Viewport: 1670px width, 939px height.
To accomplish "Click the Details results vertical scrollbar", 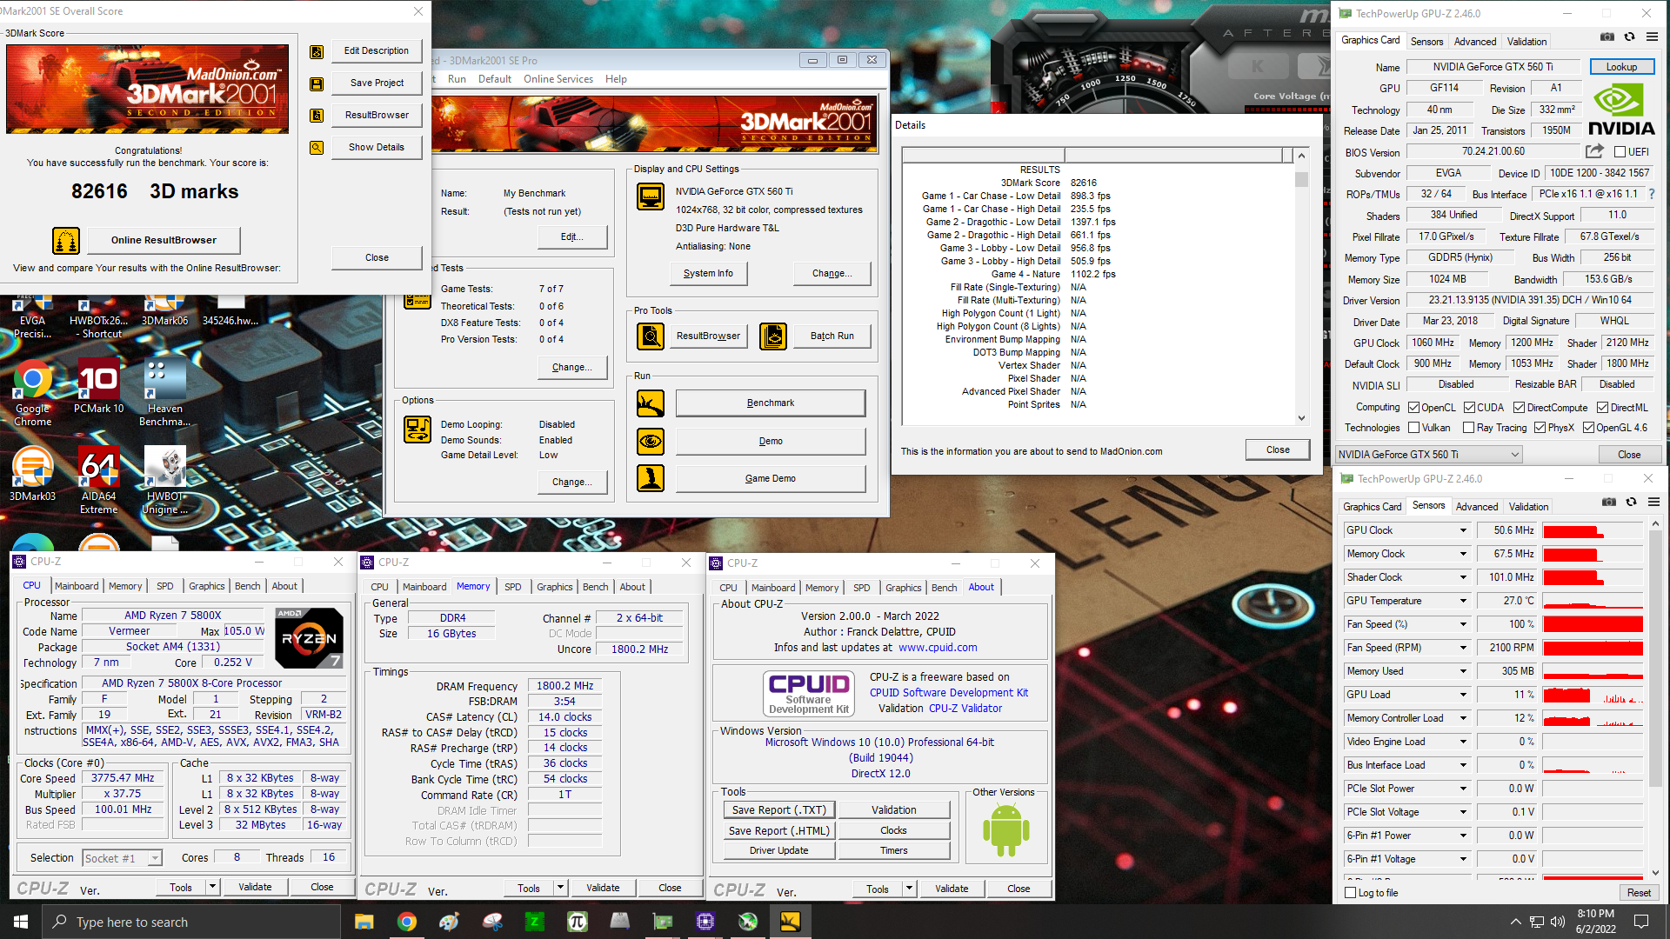I will 1301,287.
